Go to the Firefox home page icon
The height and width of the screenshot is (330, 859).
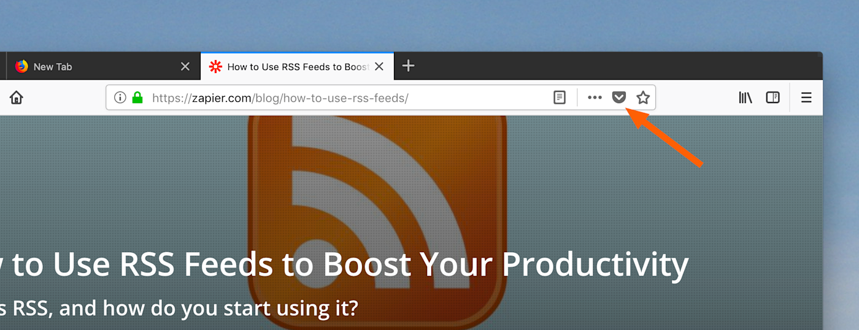(x=17, y=98)
